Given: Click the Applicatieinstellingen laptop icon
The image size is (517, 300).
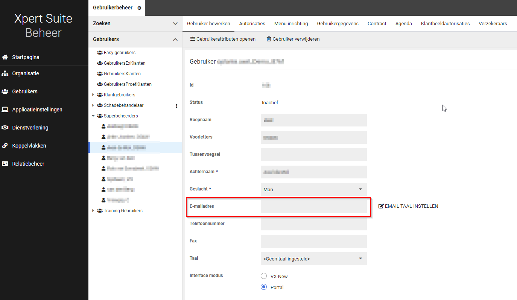Looking at the screenshot, I should (x=5, y=110).
